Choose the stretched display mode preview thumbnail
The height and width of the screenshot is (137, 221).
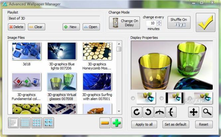point(146,98)
